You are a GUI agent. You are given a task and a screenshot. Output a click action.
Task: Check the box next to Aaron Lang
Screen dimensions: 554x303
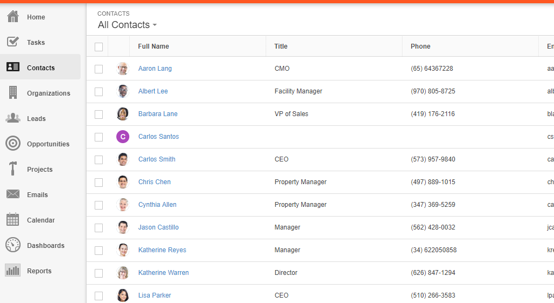[98, 69]
